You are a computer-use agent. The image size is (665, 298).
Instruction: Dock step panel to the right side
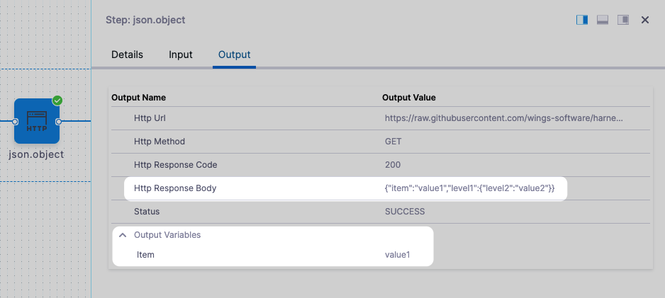[582, 20]
